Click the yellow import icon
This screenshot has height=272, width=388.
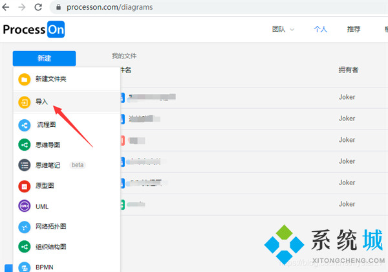pyautogui.click(x=25, y=102)
